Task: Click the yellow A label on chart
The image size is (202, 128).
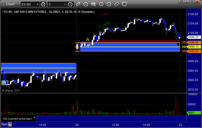Action: (x=88, y=39)
